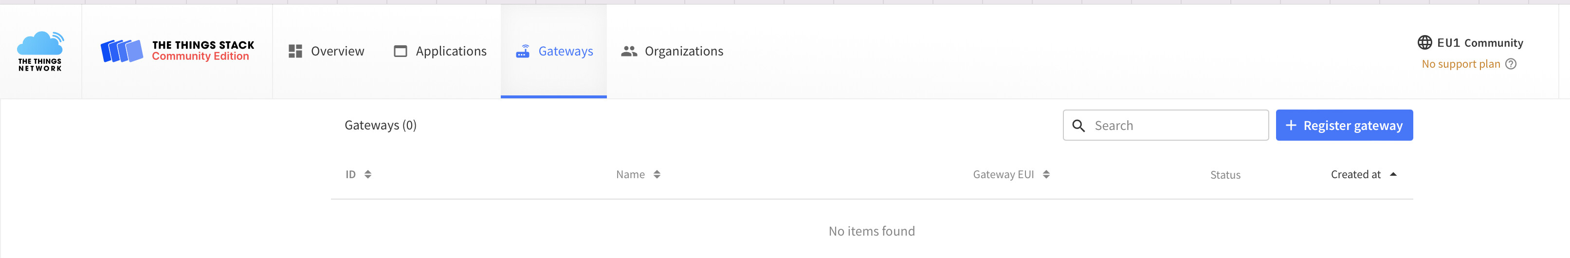Image resolution: width=1570 pixels, height=258 pixels.
Task: Click the Organizations people icon
Action: pos(629,51)
